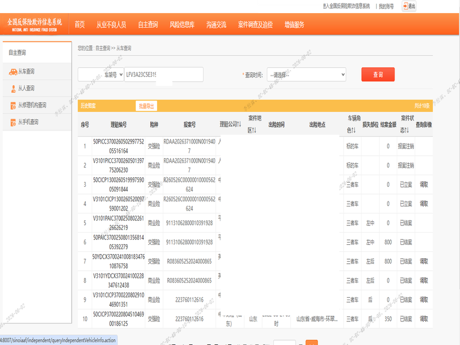460x345 pixels.
Task: Open the 增值服务 menu
Action: tap(294, 25)
